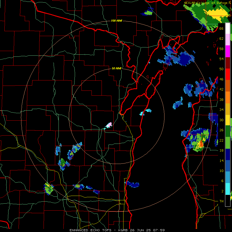Click the legend value '26'
This screenshot has width=232, height=232.
point(221,130)
